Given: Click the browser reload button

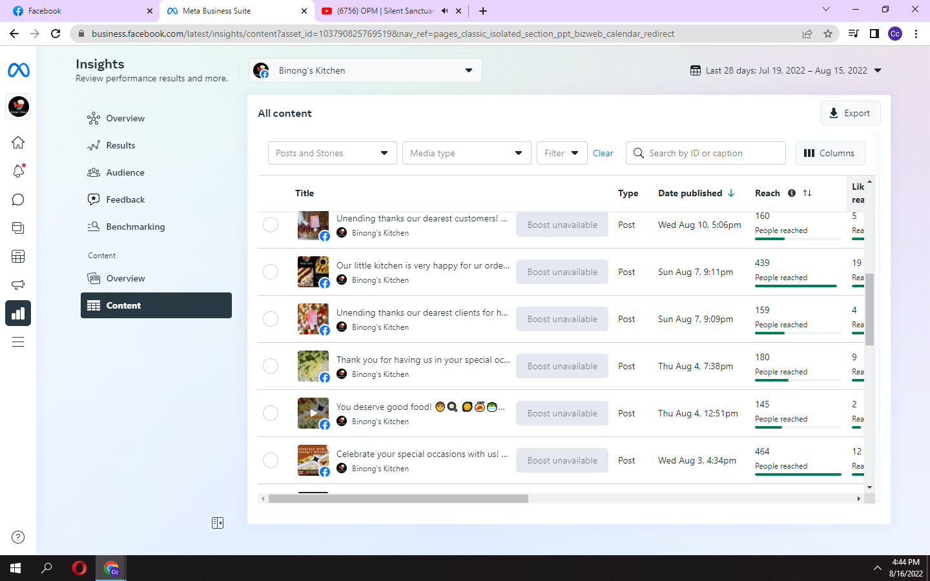Looking at the screenshot, I should (x=56, y=34).
